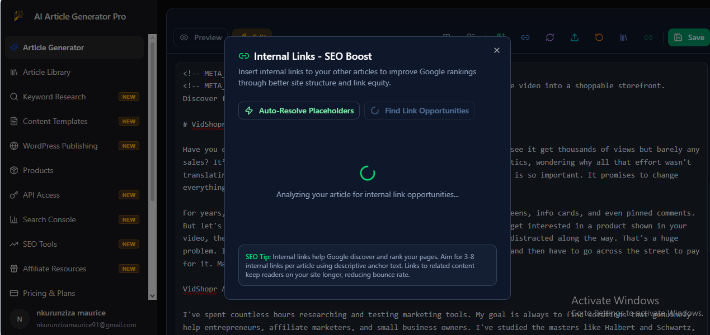710x335 pixels.
Task: Click the Pricing & Plans card icon
Action: pos(14,293)
